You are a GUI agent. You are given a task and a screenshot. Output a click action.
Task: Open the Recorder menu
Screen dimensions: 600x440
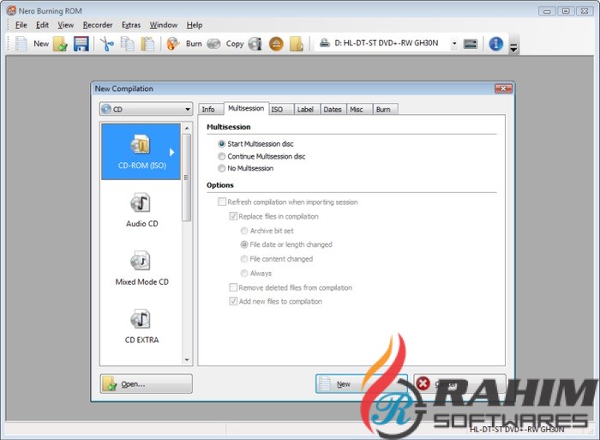[x=98, y=25]
